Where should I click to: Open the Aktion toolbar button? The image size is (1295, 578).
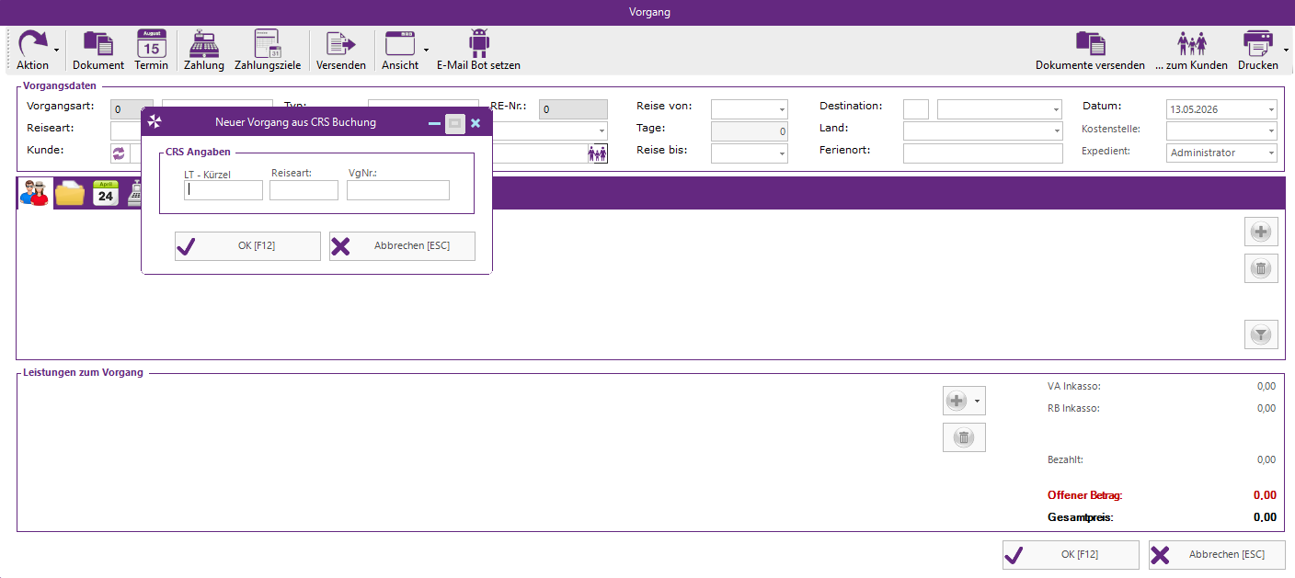point(34,49)
